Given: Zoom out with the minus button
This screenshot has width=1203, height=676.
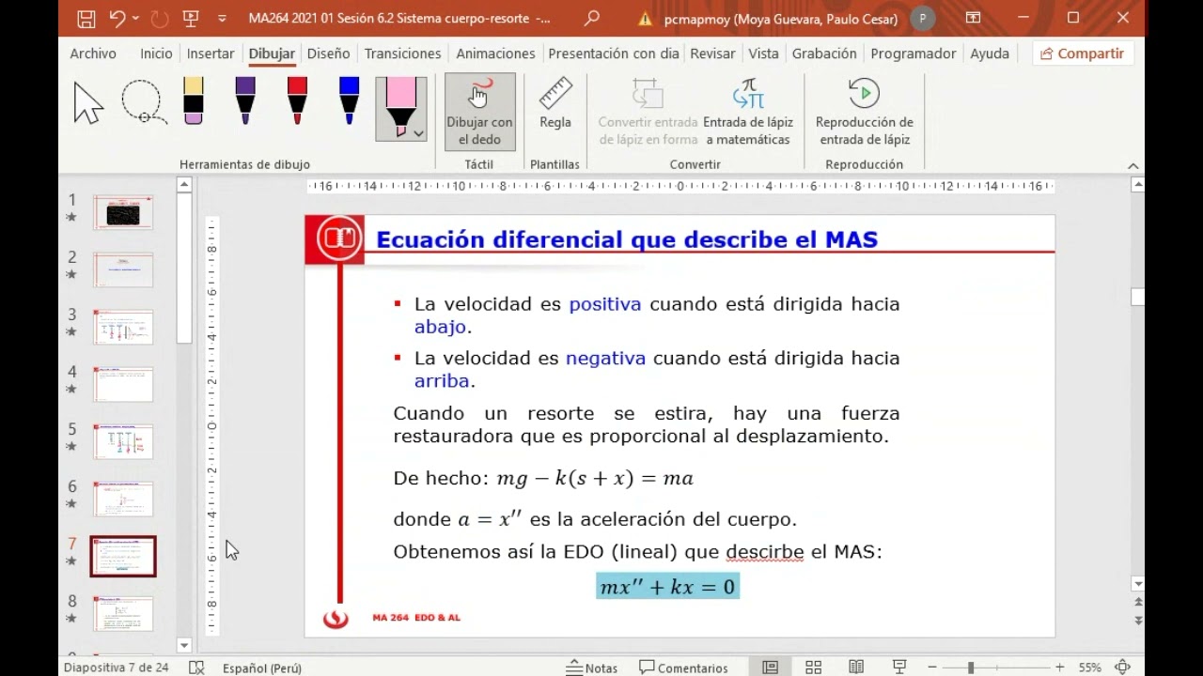Looking at the screenshot, I should 933,668.
